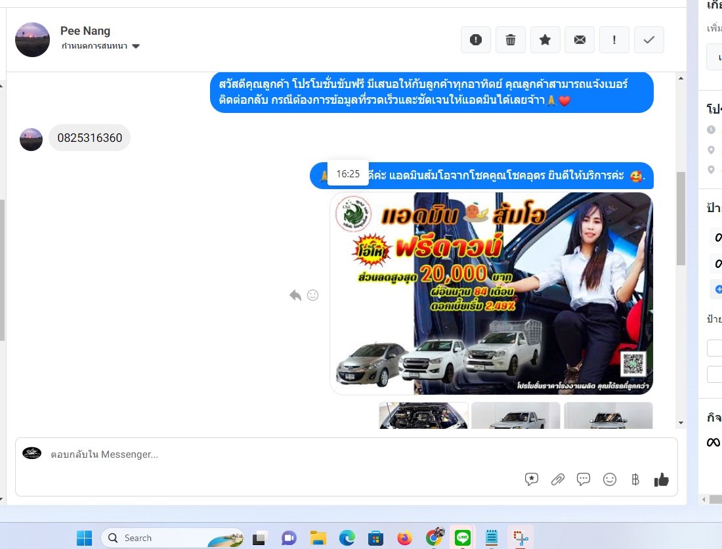The height and width of the screenshot is (549, 722).
Task: React to the promo image with smiley
Action: (313, 296)
